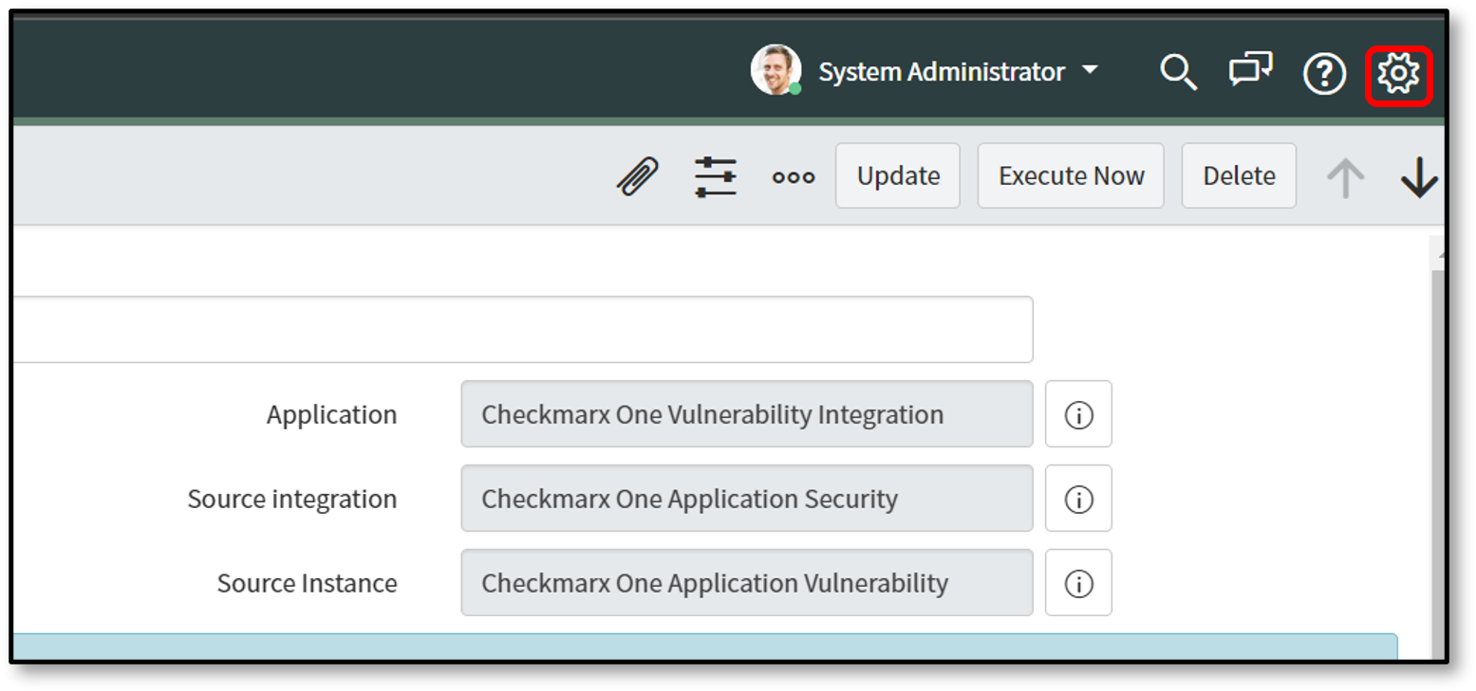This screenshot has height=691, width=1476.
Task: Go to previous record up arrow
Action: [1345, 177]
